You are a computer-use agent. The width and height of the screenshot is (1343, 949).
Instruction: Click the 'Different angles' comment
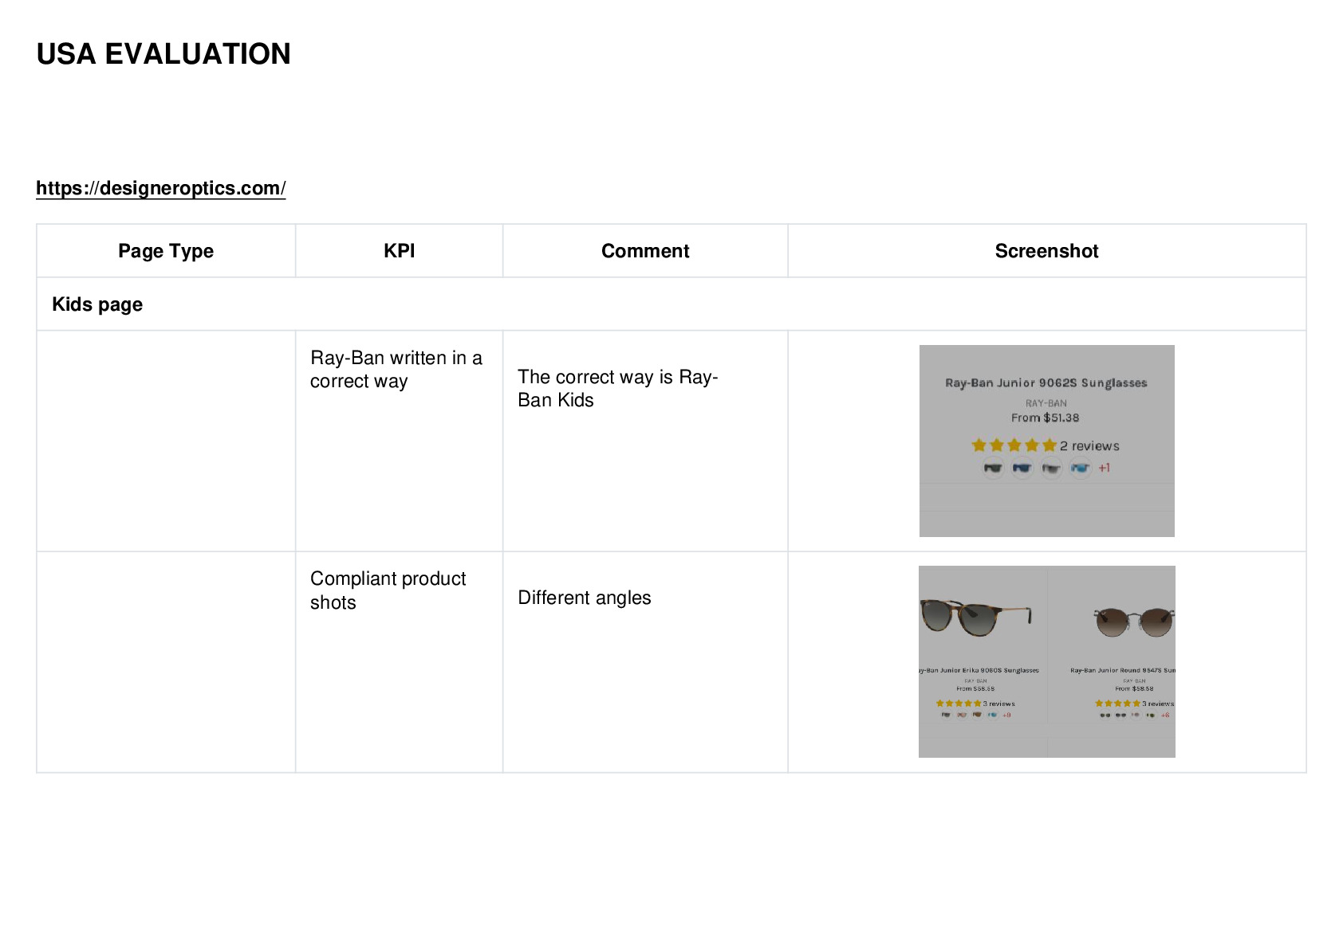click(585, 598)
